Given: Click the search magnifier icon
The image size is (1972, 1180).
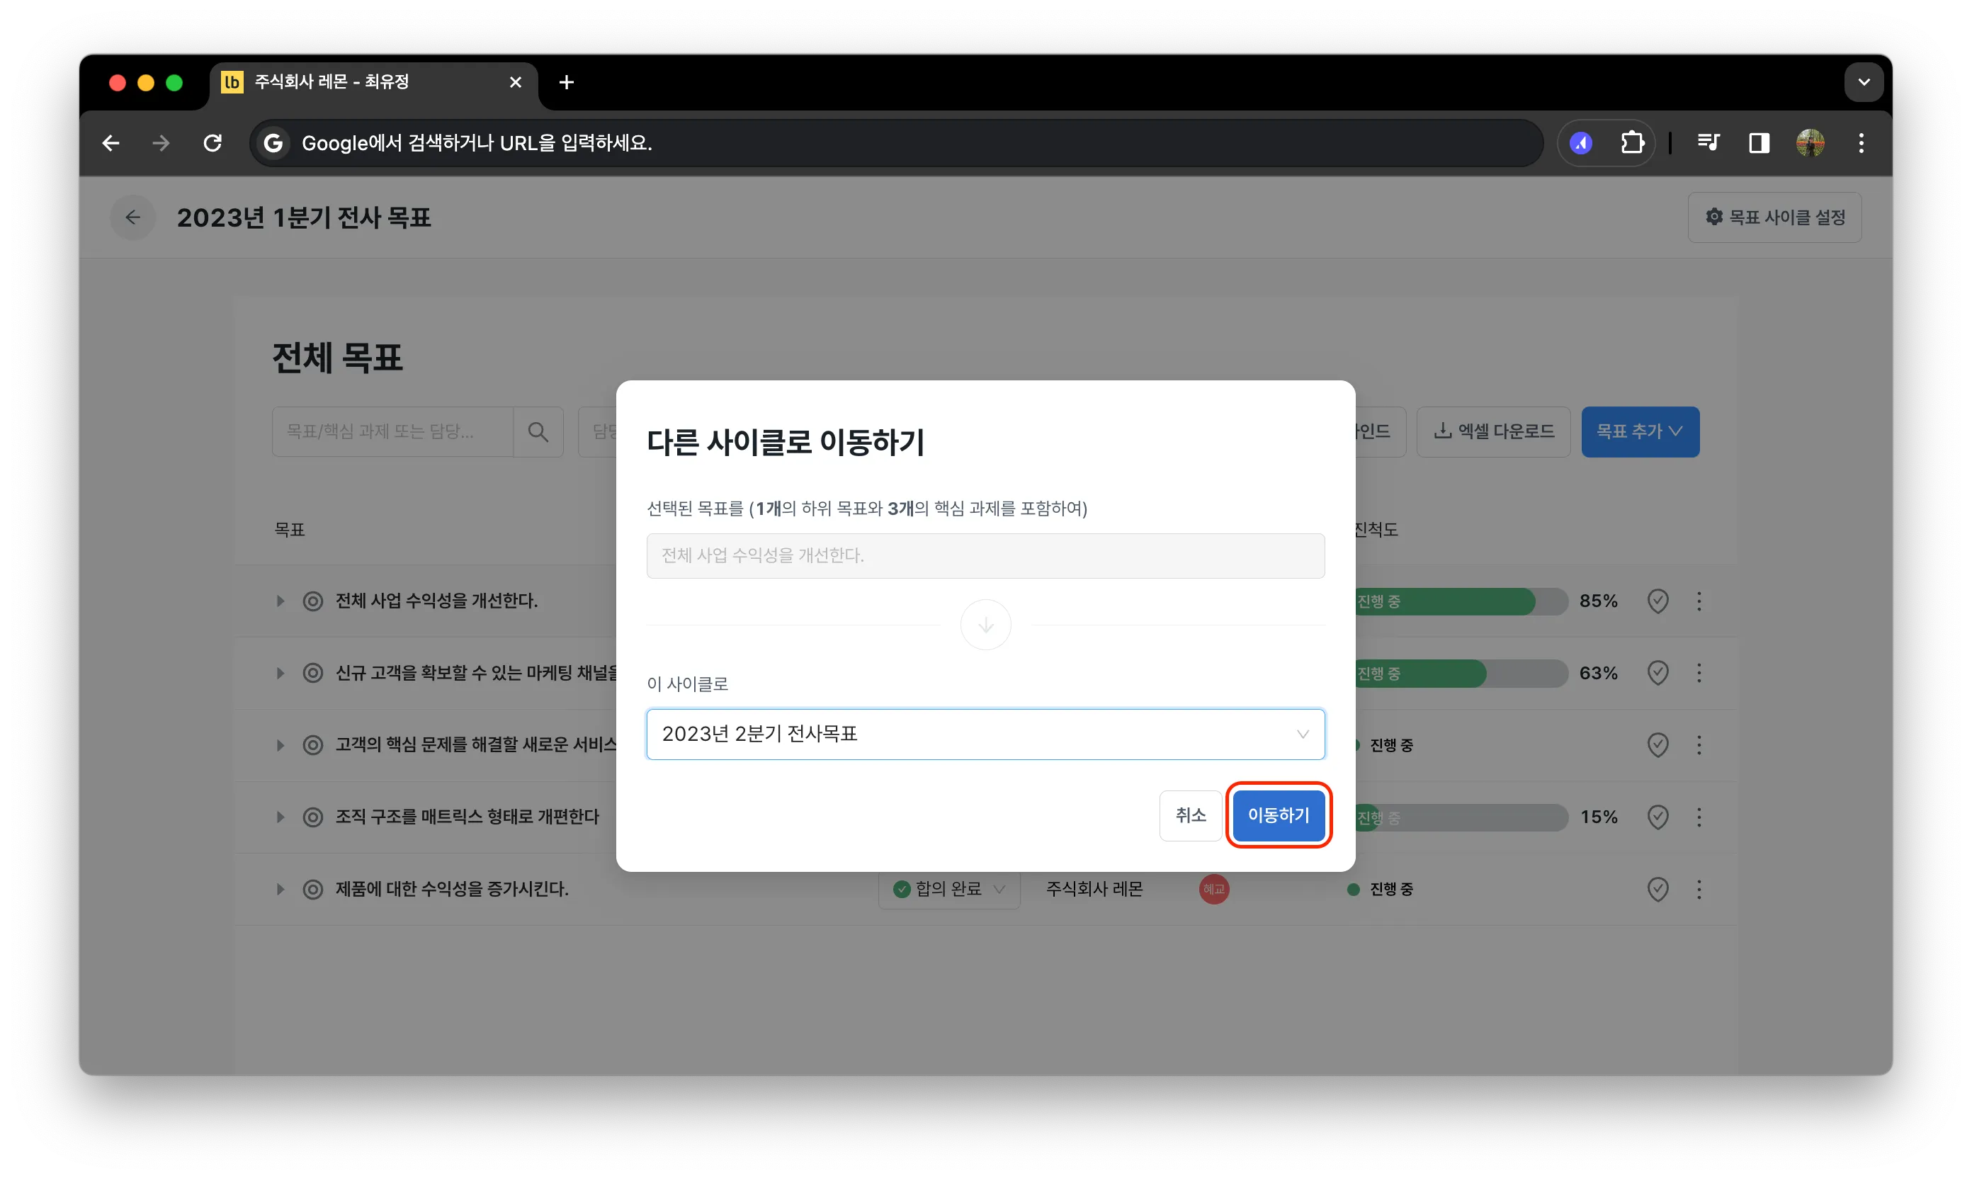Looking at the screenshot, I should tap(538, 432).
